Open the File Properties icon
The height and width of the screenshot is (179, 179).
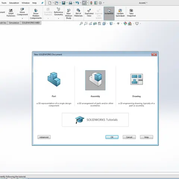96,3
